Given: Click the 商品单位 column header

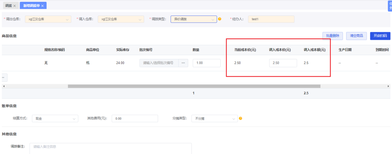Looking at the screenshot, I should (x=93, y=50).
